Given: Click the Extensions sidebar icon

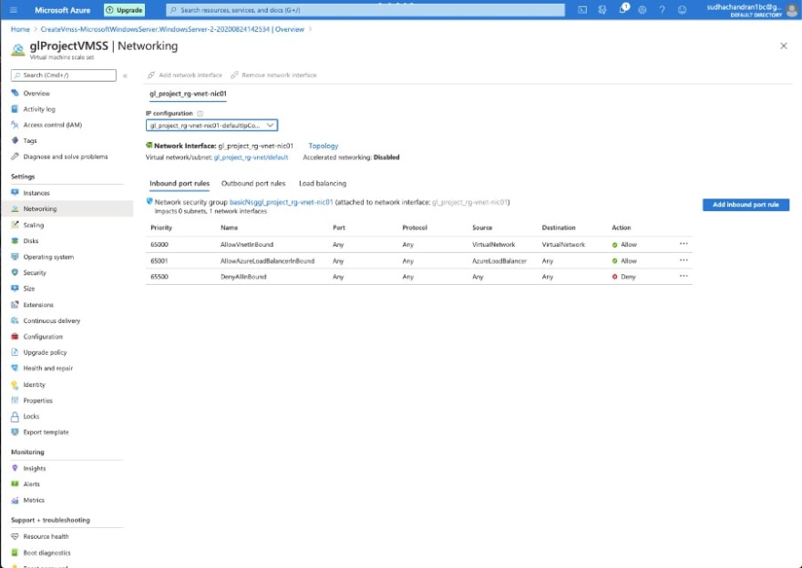Looking at the screenshot, I should click(15, 304).
